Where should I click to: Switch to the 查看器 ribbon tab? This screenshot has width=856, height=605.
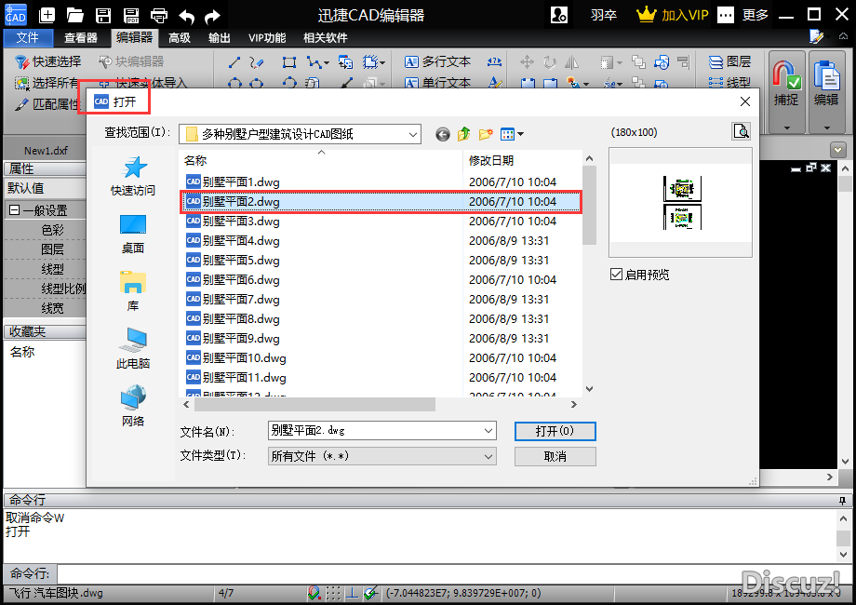point(81,38)
